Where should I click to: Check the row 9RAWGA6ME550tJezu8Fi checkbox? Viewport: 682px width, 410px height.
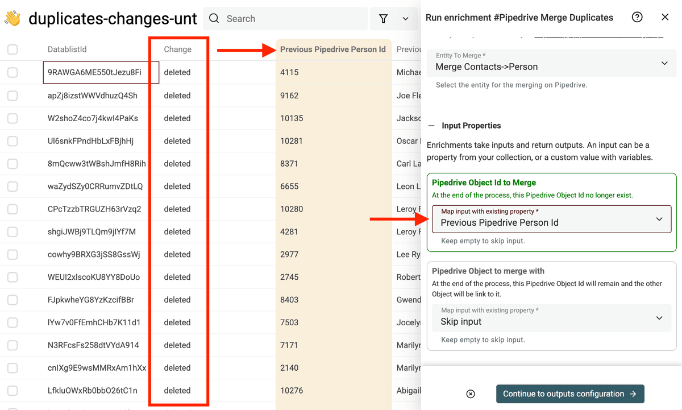click(13, 72)
